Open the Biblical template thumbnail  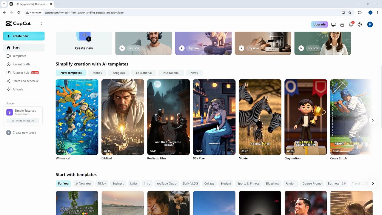point(123,117)
